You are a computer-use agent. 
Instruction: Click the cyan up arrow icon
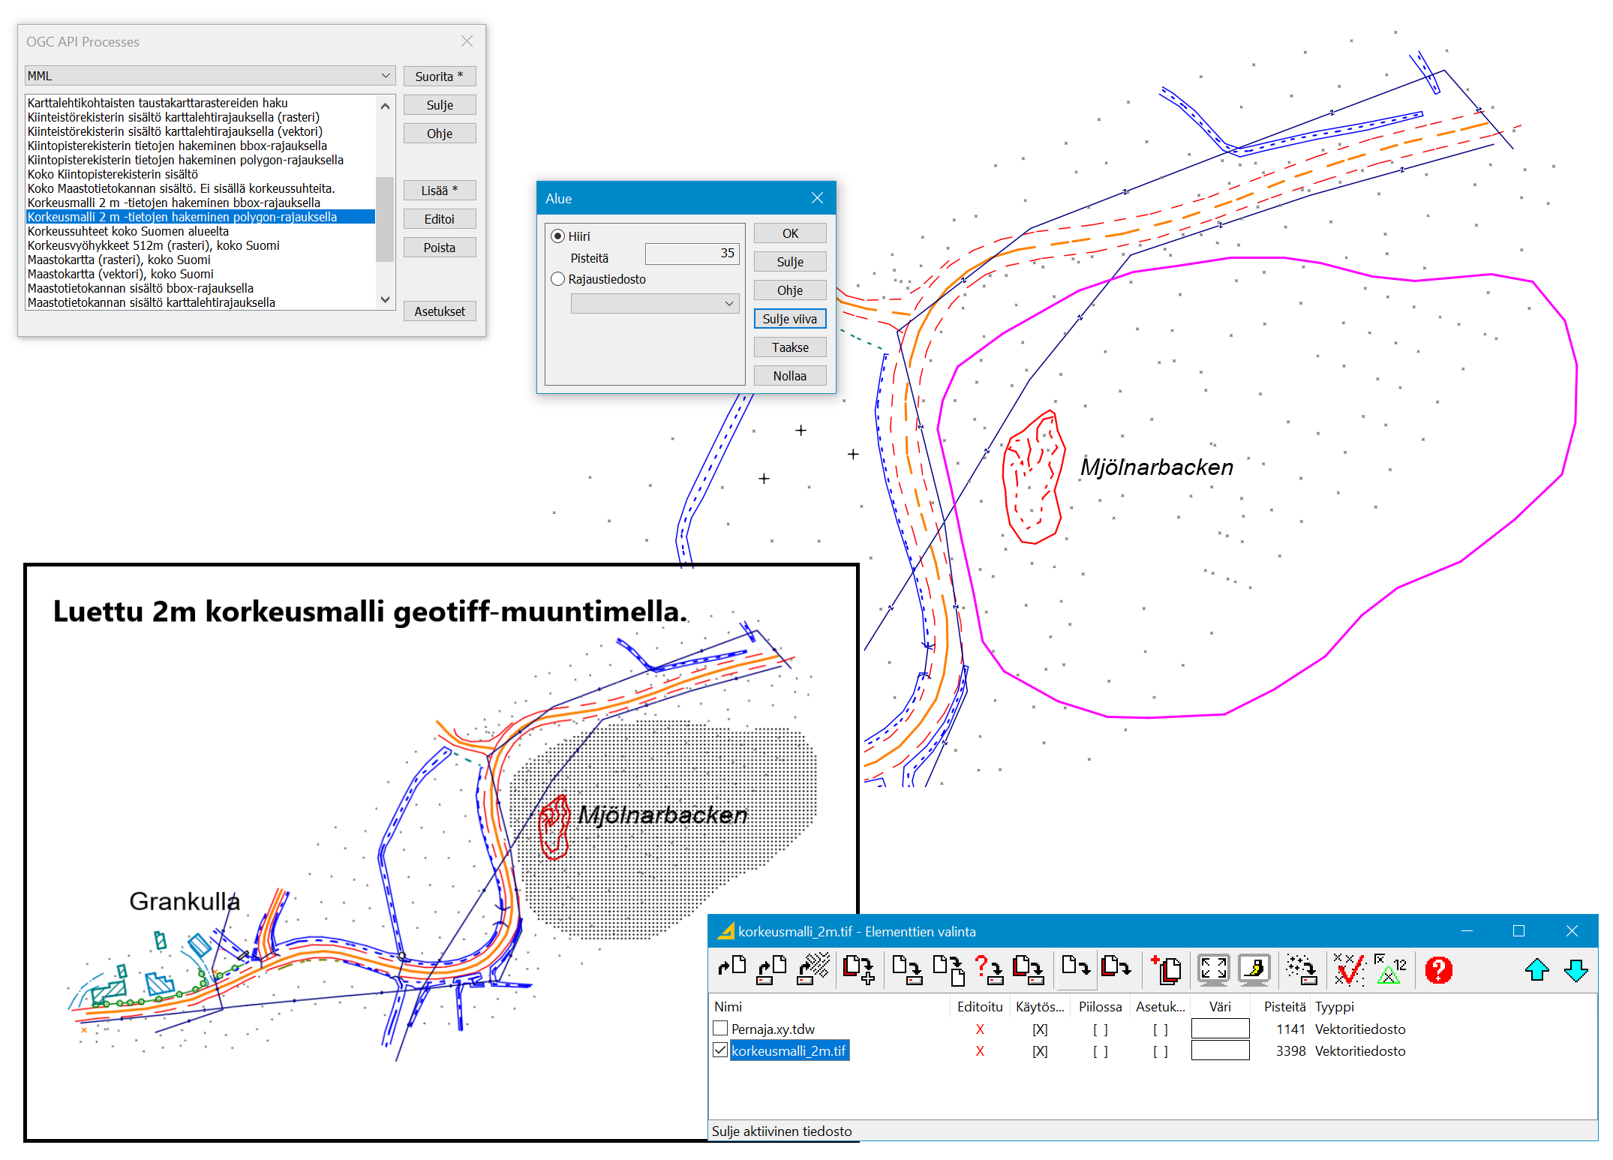1536,970
